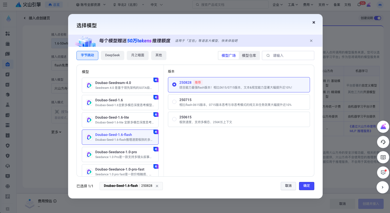Viewport: 390px width, 213px height.
Task: Filter models by 字节跳动
Action: 87,55
